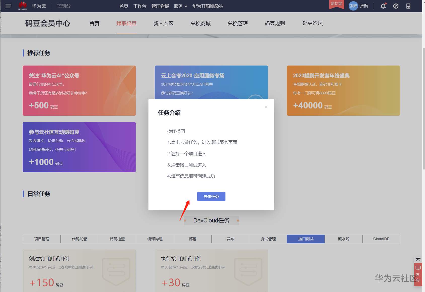Select the 部署 task tab
This screenshot has width=425, height=292.
[x=192, y=239]
